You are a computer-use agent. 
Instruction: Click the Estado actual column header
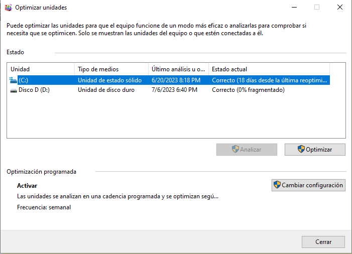pos(269,69)
